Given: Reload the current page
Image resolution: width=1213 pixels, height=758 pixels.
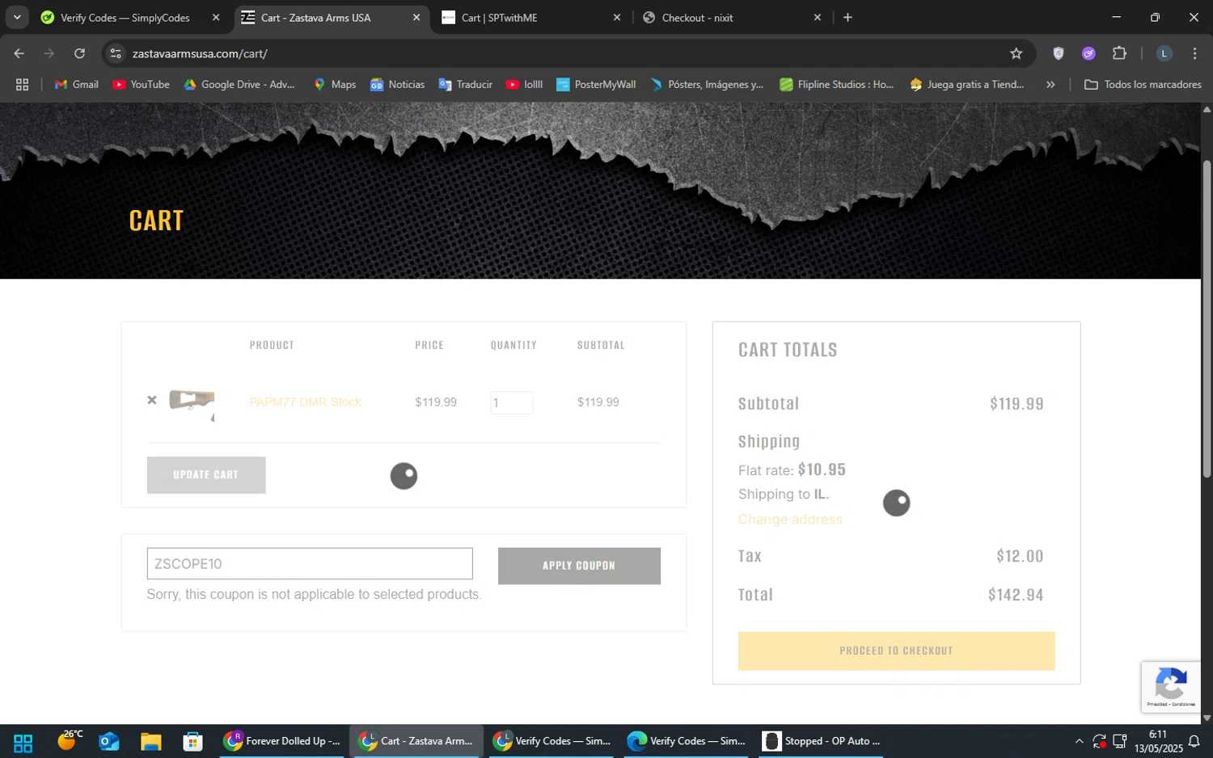Looking at the screenshot, I should [79, 53].
